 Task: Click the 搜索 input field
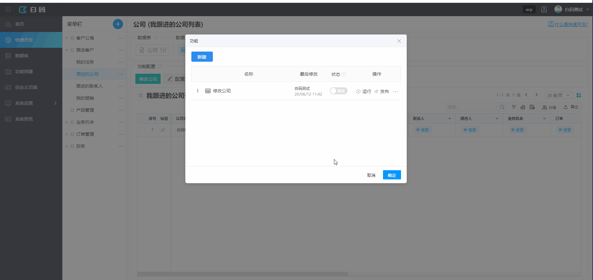[x=470, y=107]
